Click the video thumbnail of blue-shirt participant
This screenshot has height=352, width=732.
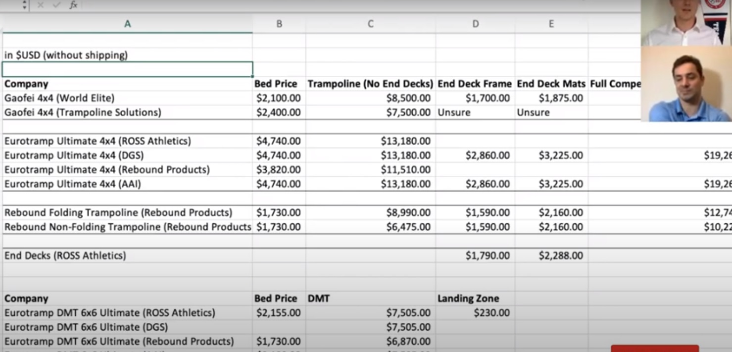686,84
